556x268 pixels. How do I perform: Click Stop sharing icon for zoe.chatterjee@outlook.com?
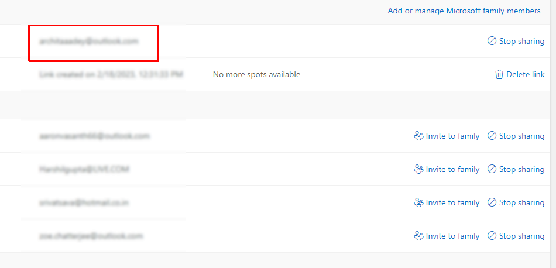click(492, 236)
